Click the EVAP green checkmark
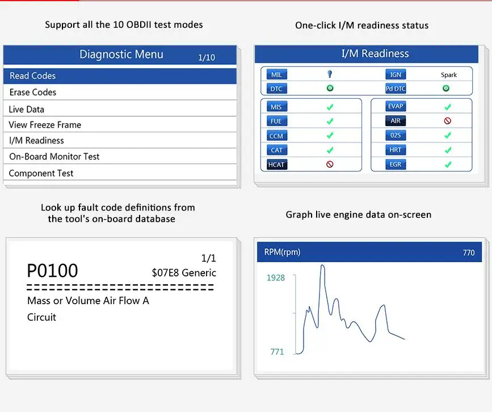 pos(448,107)
